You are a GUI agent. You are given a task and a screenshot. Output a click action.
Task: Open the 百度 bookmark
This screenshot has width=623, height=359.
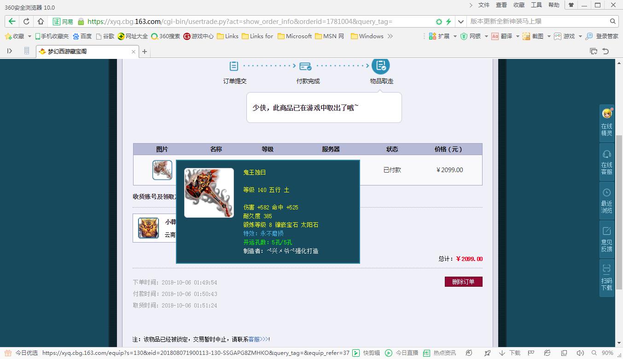point(82,36)
